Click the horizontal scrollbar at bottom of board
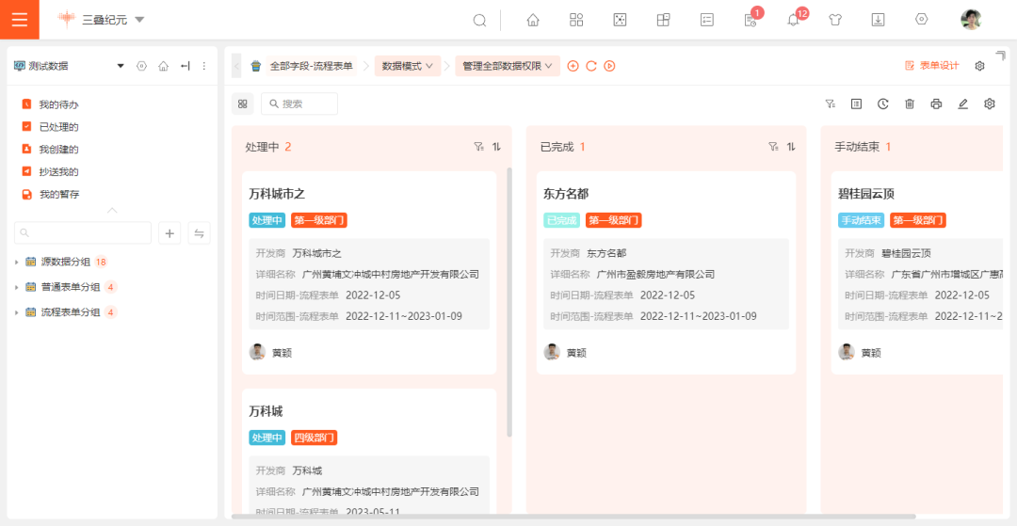This screenshot has width=1017, height=526. (573, 517)
